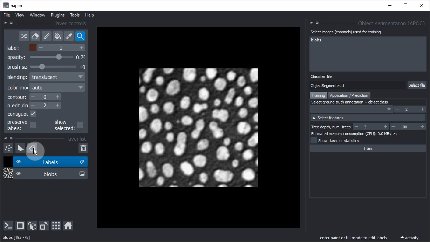Open the color mode dropdown
This screenshot has height=242, width=430.
pos(57,88)
